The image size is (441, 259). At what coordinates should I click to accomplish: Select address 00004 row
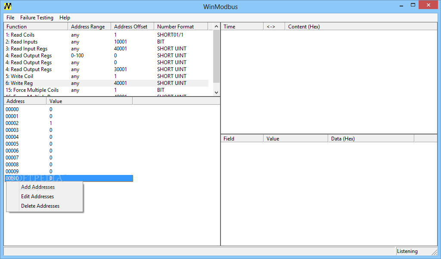69,137
